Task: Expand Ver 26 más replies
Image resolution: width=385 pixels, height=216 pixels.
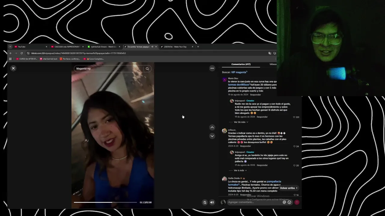Action: pos(241,122)
